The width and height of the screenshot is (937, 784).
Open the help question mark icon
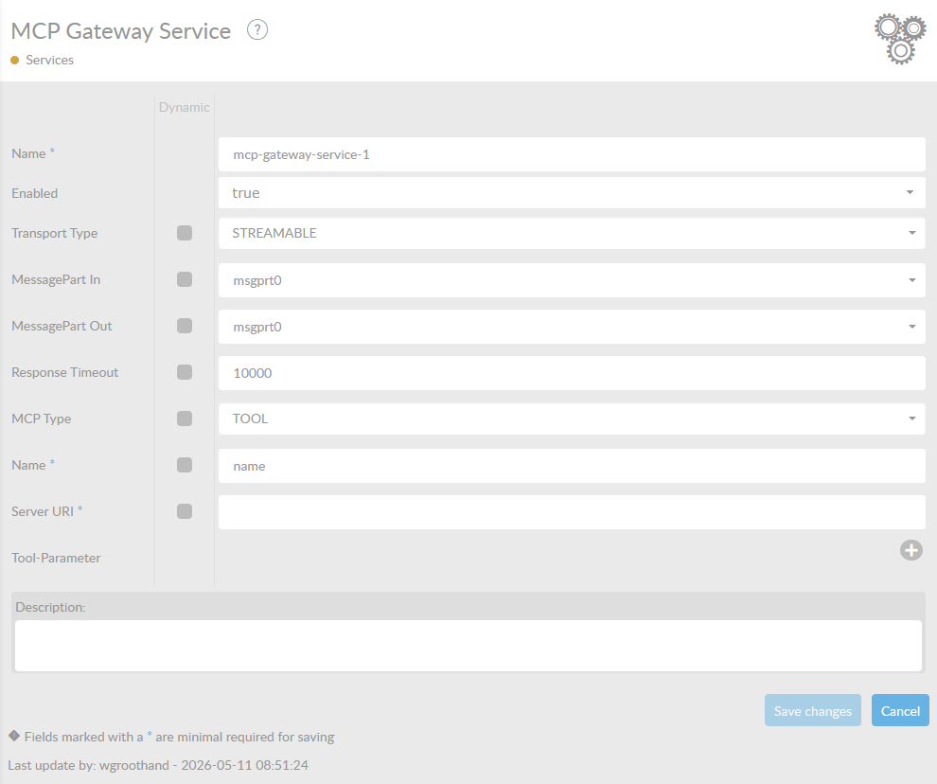pyautogui.click(x=257, y=29)
